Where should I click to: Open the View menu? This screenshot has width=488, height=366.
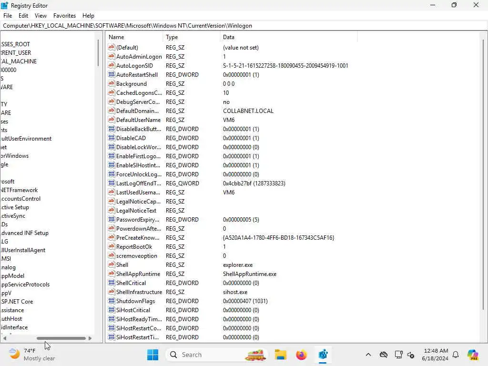(x=41, y=16)
